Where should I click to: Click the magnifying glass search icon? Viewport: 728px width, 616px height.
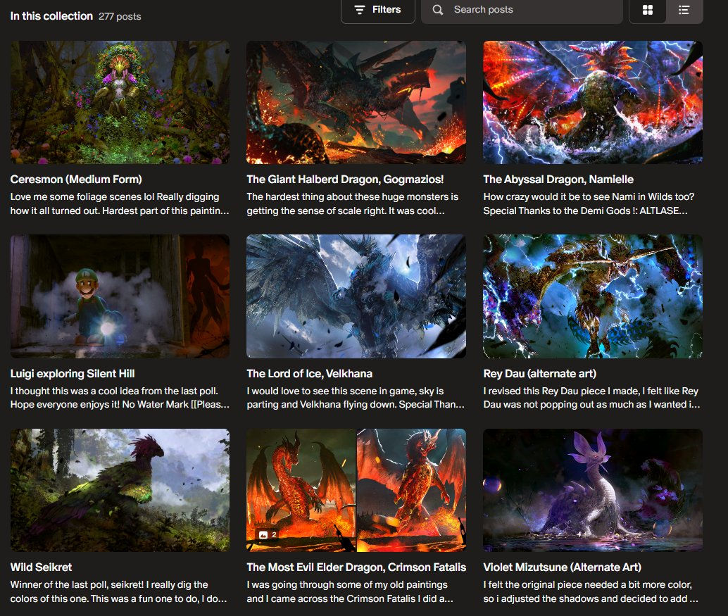pyautogui.click(x=438, y=10)
